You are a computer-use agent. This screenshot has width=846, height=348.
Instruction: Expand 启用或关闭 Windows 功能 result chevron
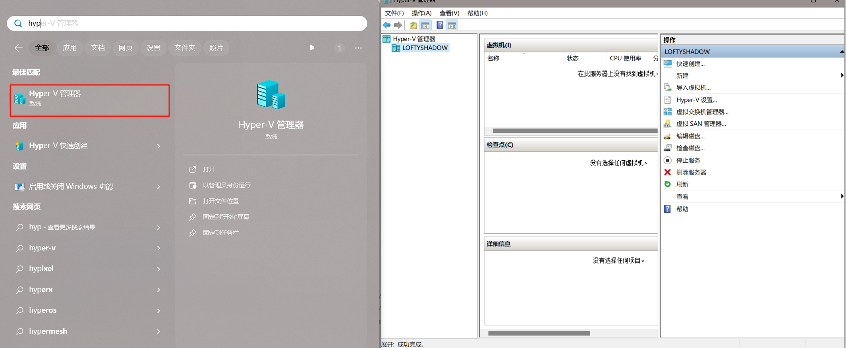click(158, 186)
